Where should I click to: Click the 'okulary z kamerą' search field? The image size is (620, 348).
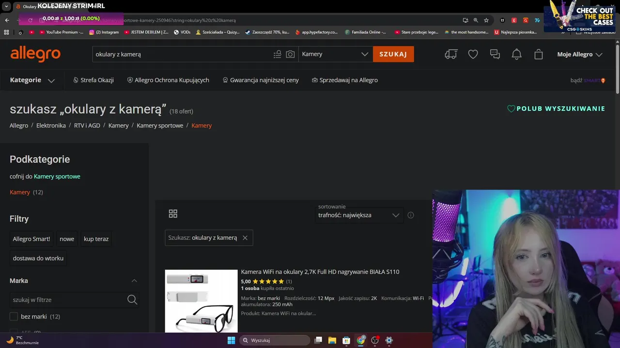[183, 54]
